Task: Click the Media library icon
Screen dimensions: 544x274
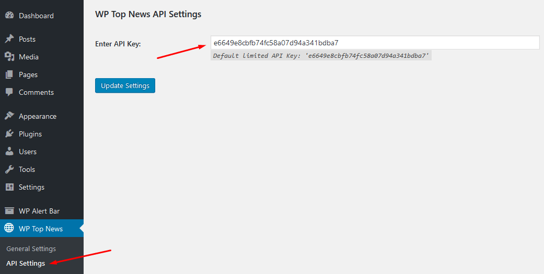Action: (9, 56)
